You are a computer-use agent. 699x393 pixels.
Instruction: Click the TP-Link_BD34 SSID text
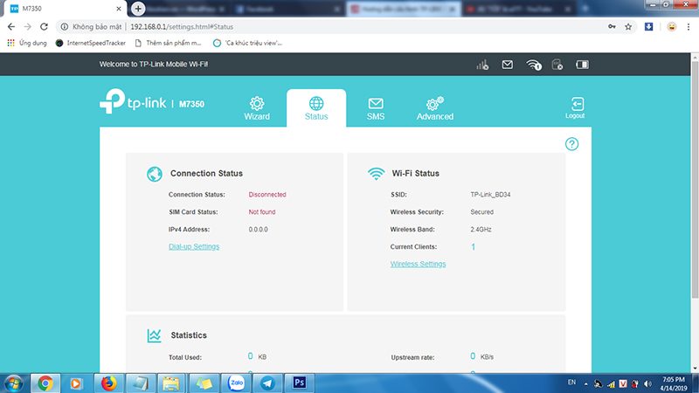pos(490,194)
